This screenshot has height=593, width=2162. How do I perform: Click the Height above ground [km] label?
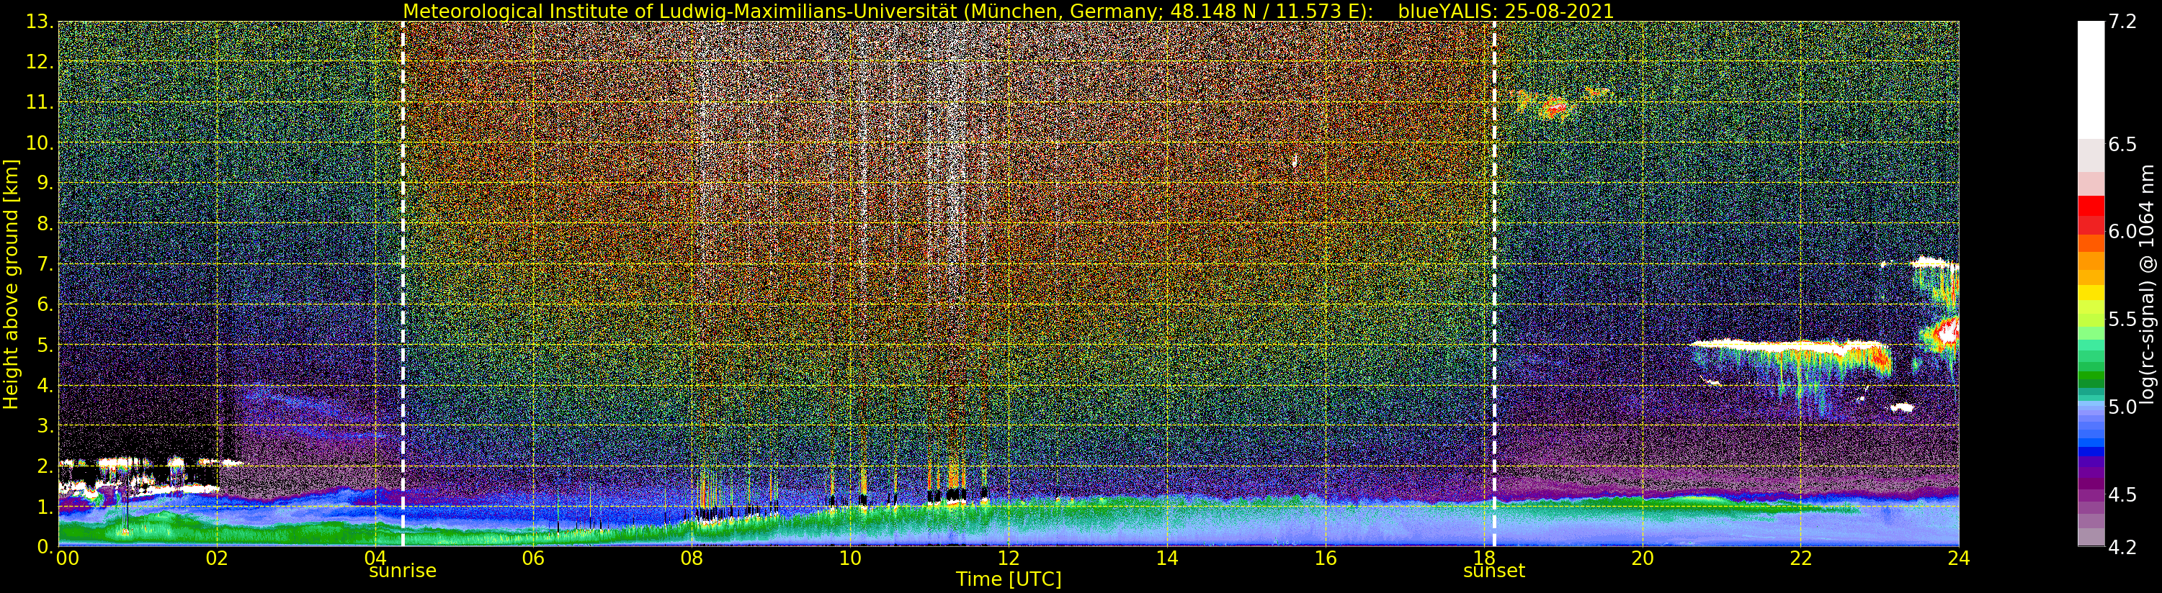(x=11, y=284)
